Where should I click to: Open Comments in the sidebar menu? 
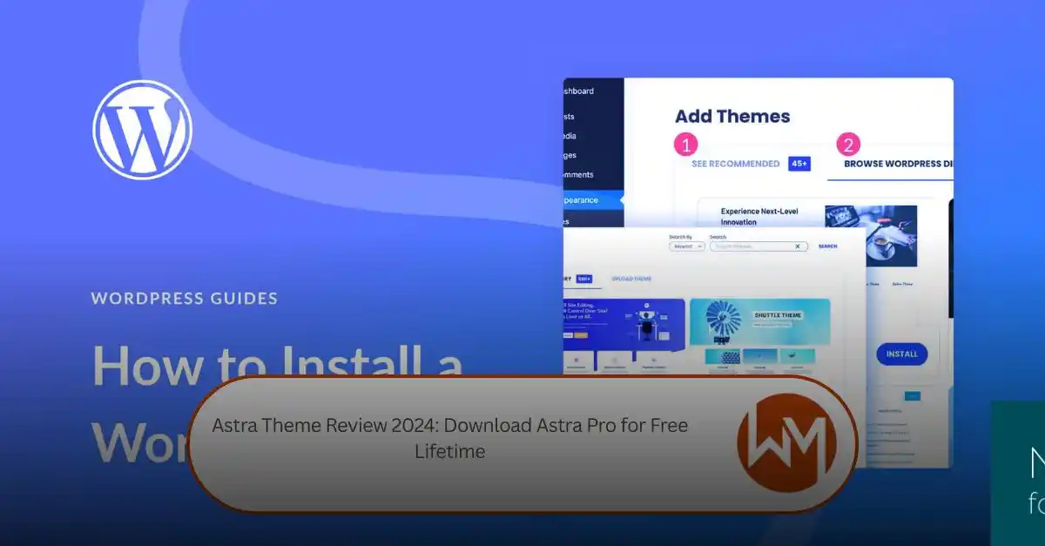coord(593,174)
